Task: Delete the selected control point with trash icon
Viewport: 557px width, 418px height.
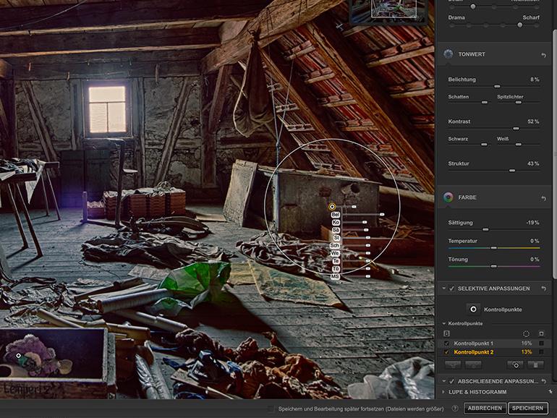Action: pyautogui.click(x=535, y=364)
